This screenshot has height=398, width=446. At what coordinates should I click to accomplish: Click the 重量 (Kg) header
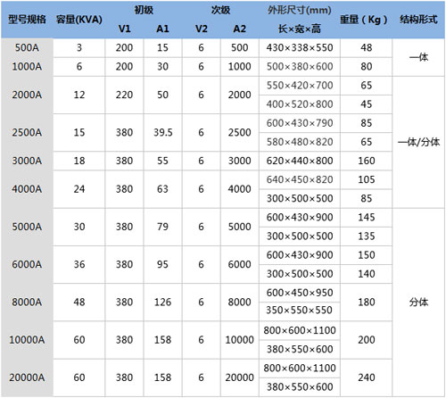coord(364,20)
